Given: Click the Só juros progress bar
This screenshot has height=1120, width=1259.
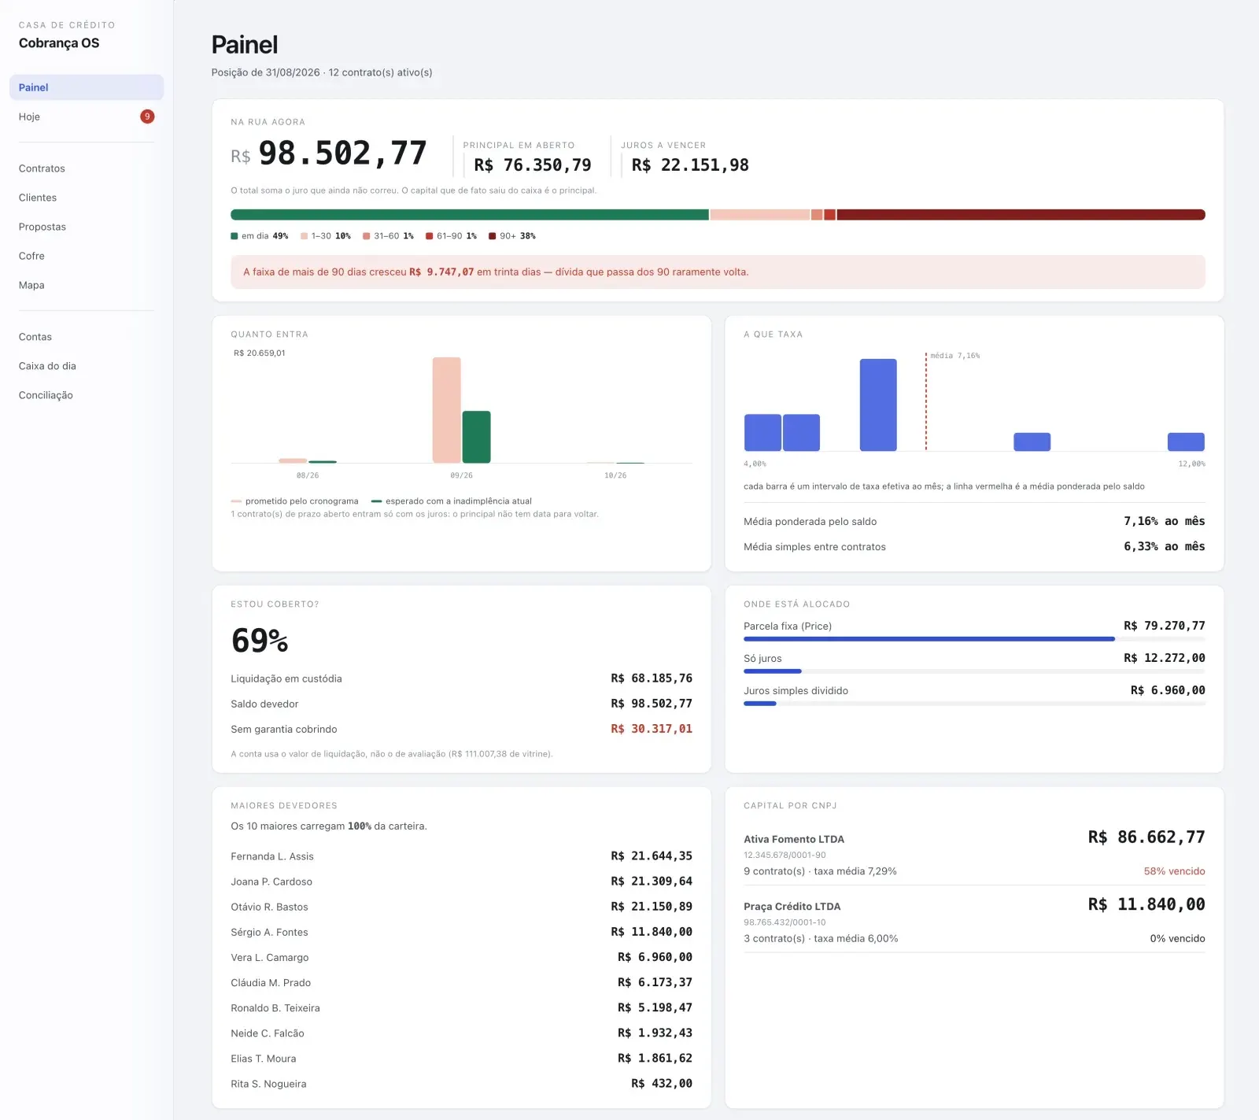Looking at the screenshot, I should coord(974,671).
